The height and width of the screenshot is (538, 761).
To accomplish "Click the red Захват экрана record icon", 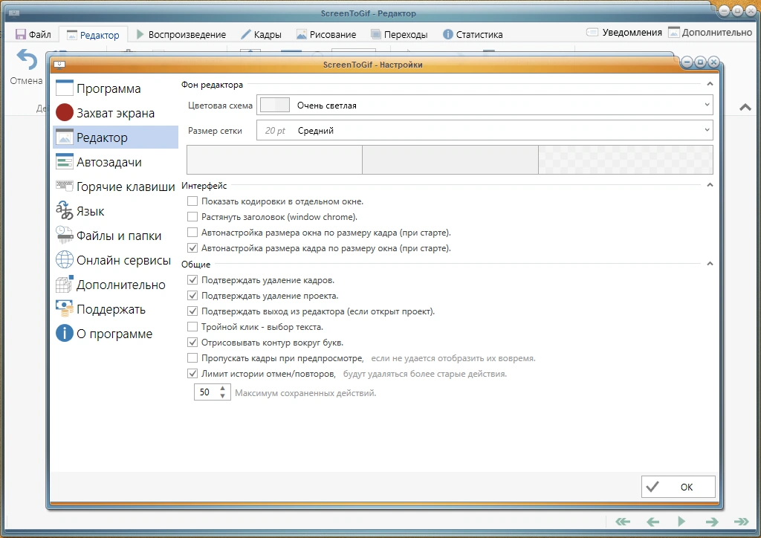I will point(64,112).
